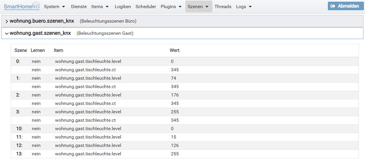Go to the Dienste page
Viewport: 365px width, 162px height.
[x=79, y=6]
